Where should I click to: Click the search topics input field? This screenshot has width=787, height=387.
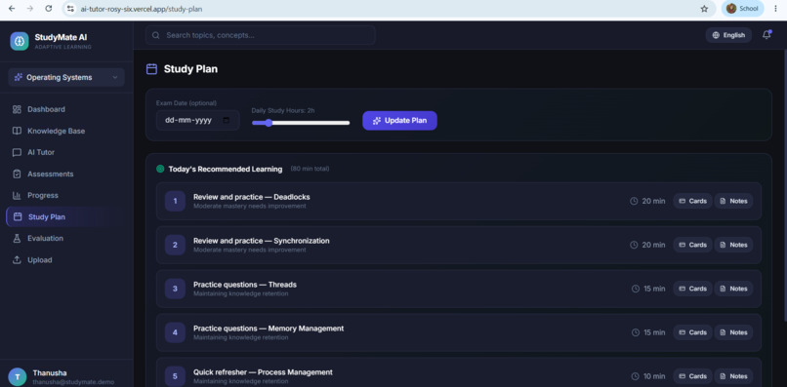click(x=261, y=35)
